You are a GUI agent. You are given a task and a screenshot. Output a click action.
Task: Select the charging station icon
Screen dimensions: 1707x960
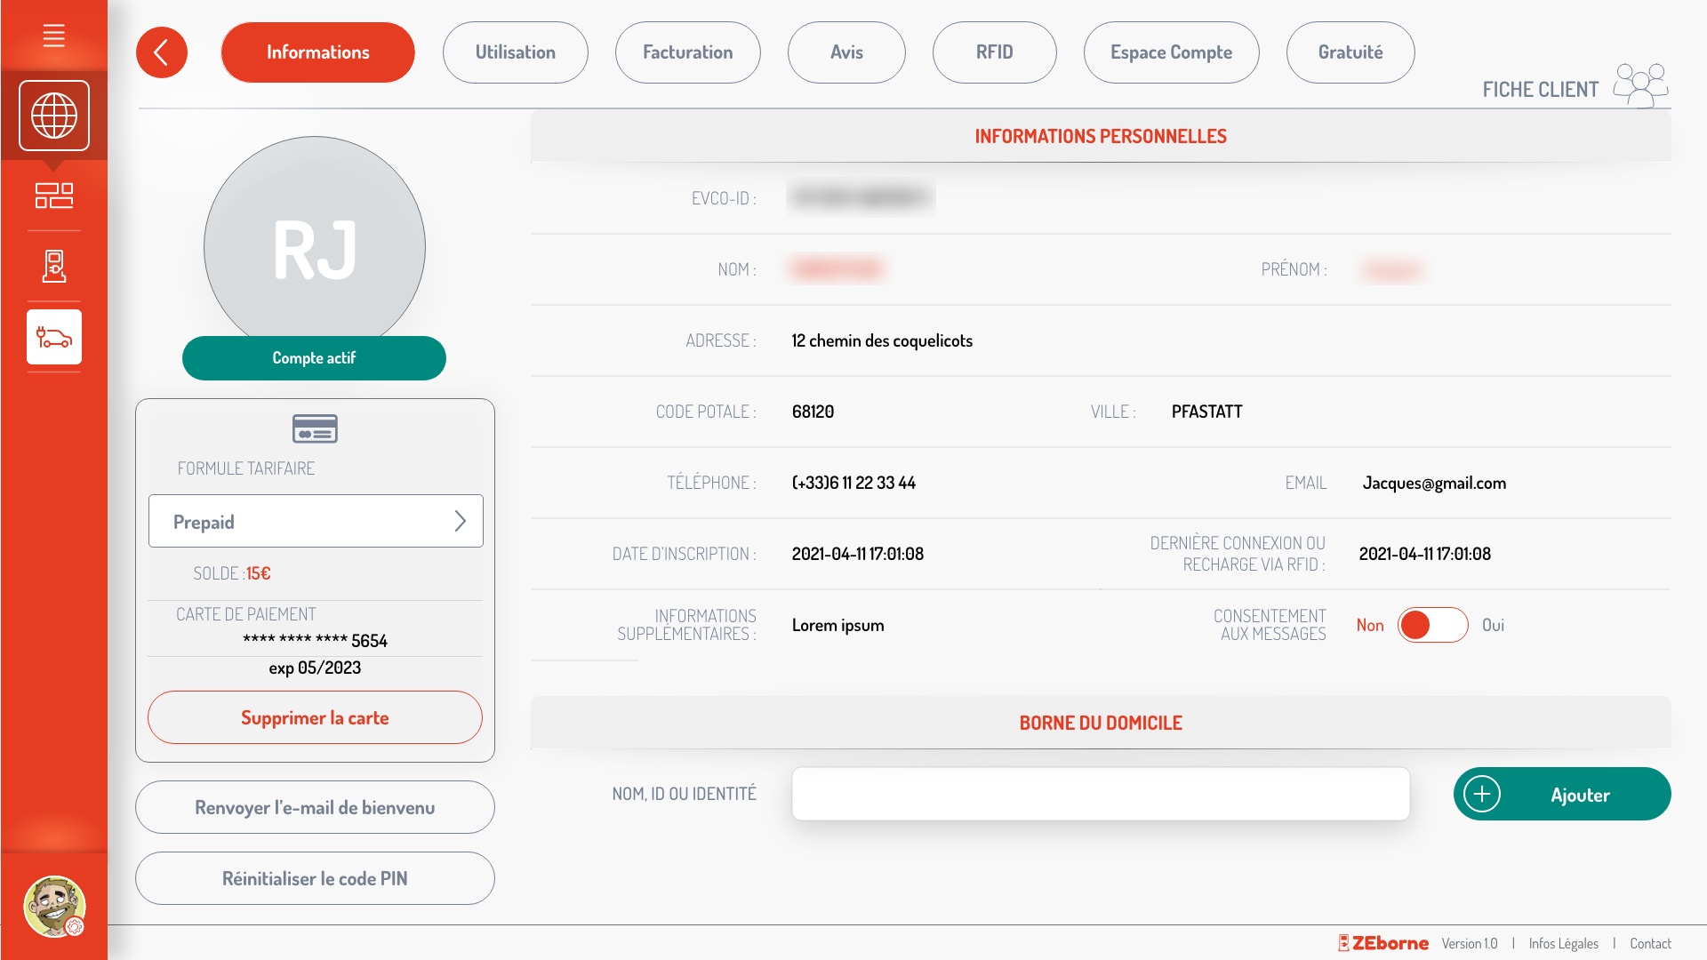[x=53, y=266]
